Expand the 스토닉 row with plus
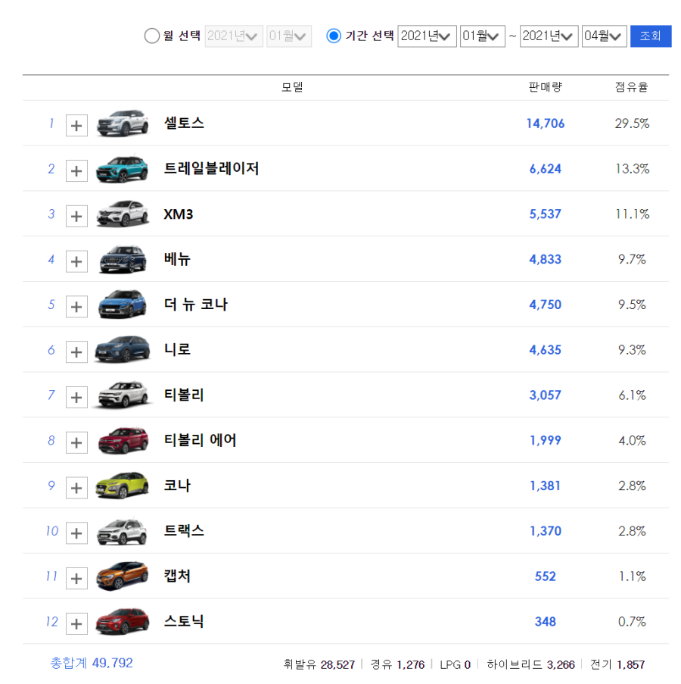The image size is (681, 684). coord(76,624)
